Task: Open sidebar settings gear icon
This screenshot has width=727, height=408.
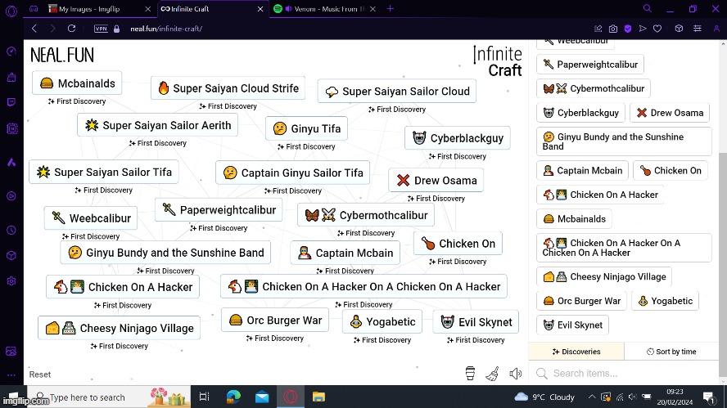Action: click(x=11, y=281)
